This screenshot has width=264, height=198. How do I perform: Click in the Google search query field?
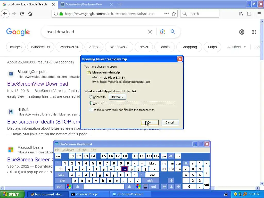point(96,32)
